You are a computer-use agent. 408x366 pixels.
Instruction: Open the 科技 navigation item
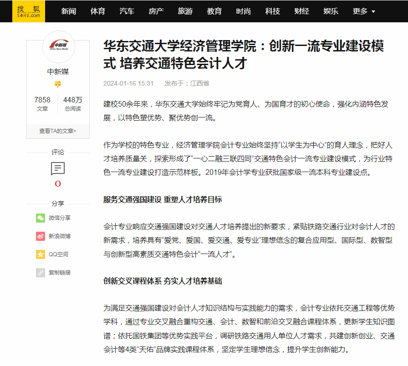[x=273, y=11]
